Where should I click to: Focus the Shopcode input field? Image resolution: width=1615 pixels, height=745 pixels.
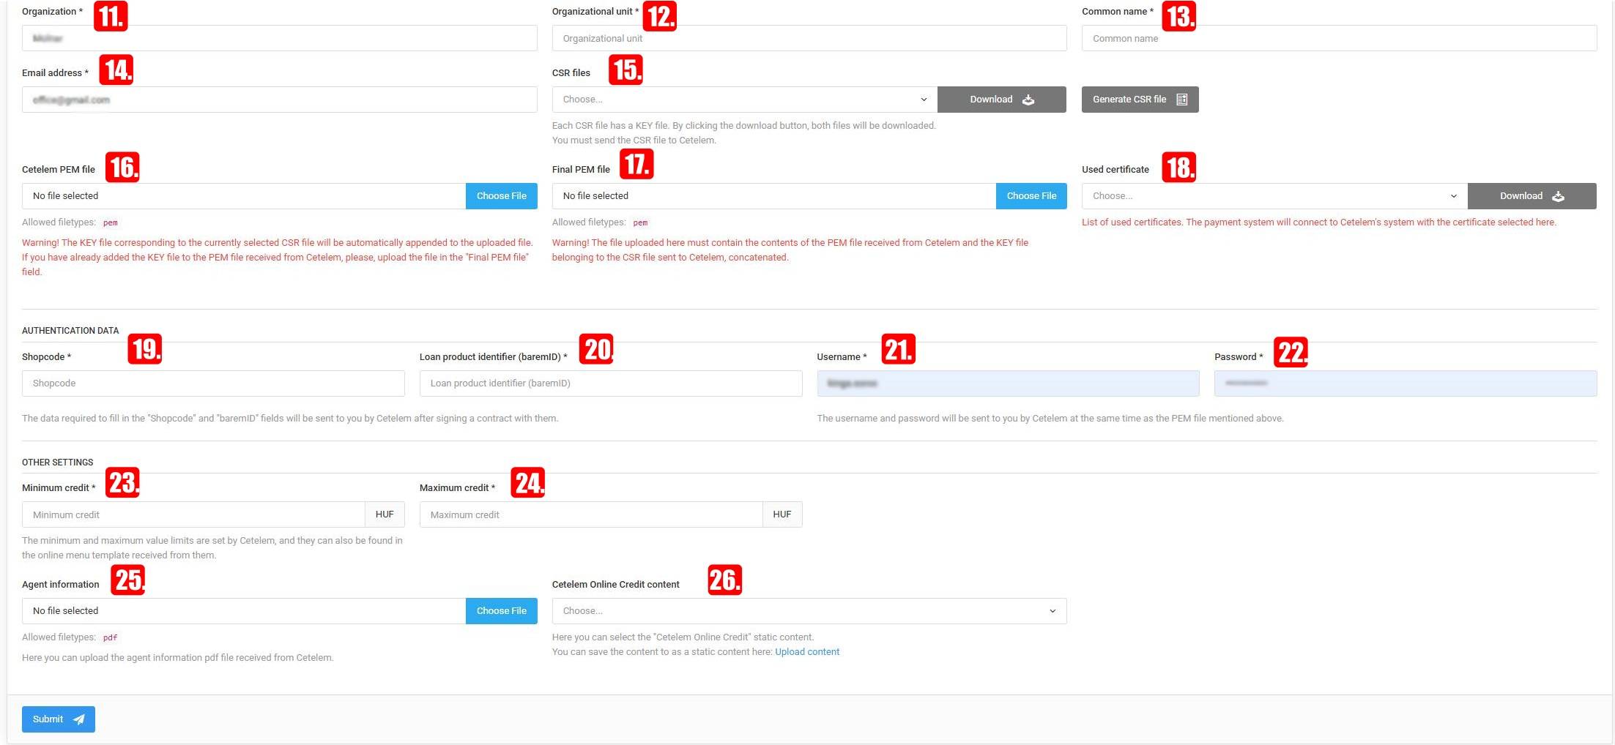[x=212, y=383]
